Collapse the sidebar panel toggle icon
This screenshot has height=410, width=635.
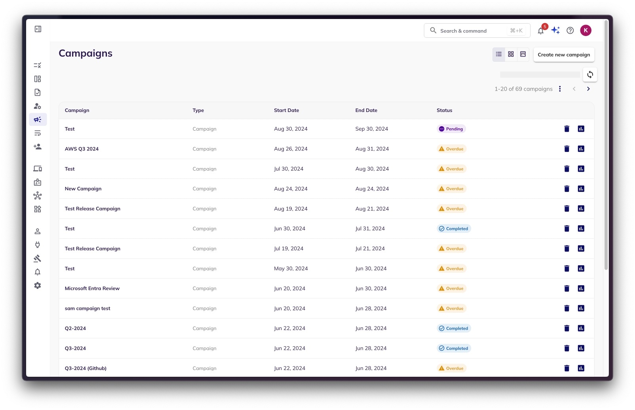[38, 29]
